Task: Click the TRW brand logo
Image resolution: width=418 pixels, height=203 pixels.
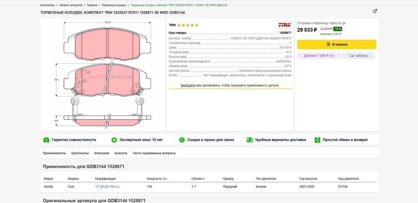Action: click(x=284, y=25)
